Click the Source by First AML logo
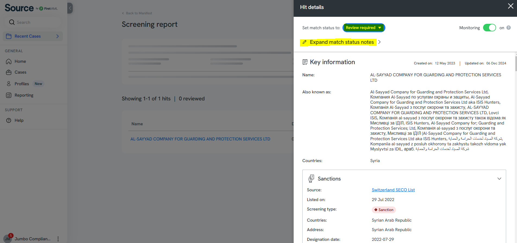The height and width of the screenshot is (243, 517). coord(31,8)
